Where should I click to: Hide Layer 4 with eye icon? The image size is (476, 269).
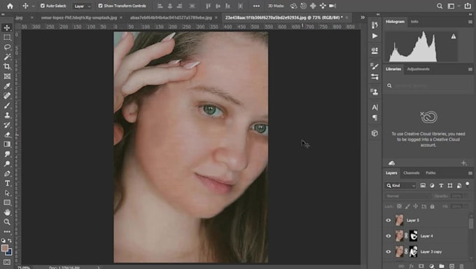pyautogui.click(x=388, y=236)
